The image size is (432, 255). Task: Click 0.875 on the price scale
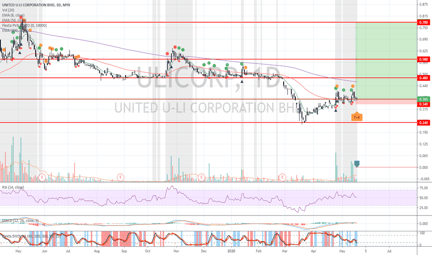[424, 5]
